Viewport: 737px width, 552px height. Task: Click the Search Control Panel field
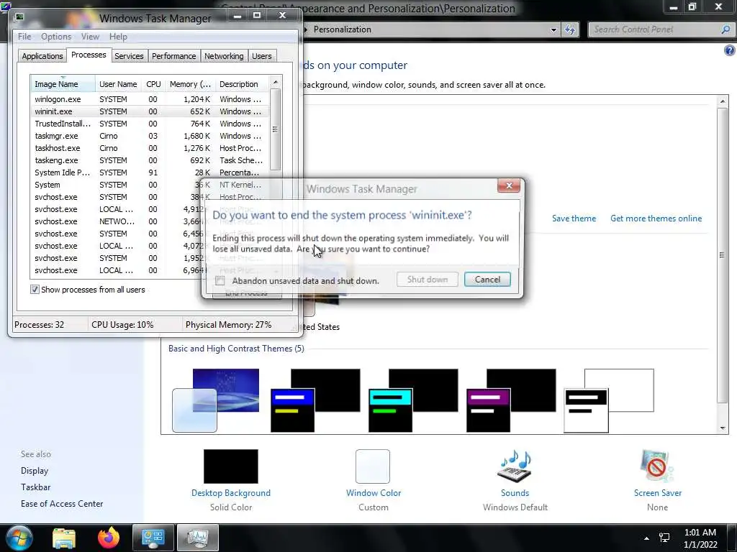tap(655, 29)
